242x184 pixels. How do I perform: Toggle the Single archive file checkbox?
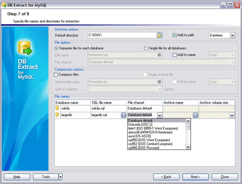point(145,74)
